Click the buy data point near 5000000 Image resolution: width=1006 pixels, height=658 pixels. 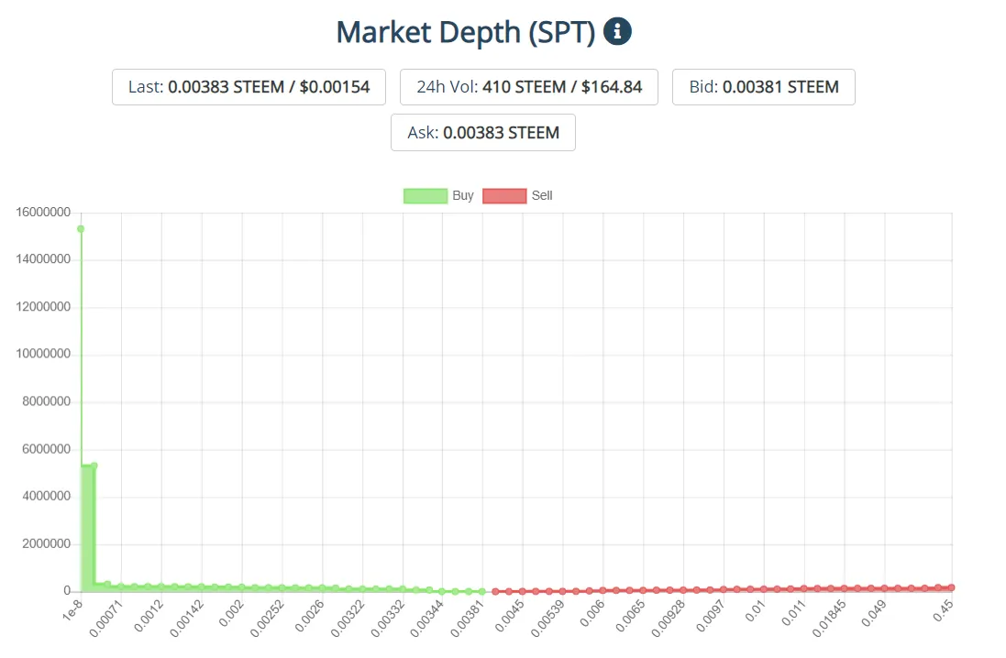click(x=94, y=466)
